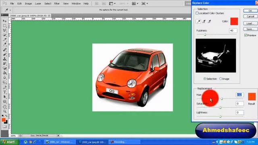The height and width of the screenshot is (145, 258).
Task: Click the Load... button
Action: pos(250,23)
